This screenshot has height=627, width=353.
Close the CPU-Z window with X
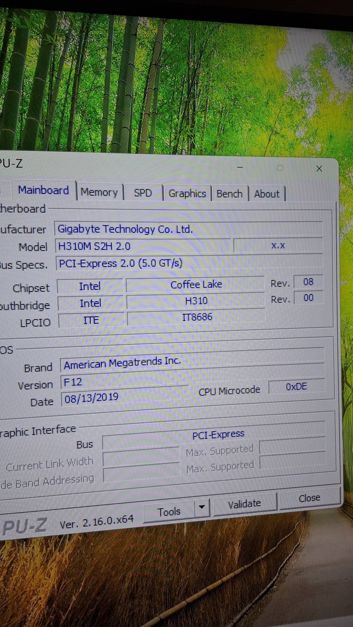pyautogui.click(x=319, y=168)
